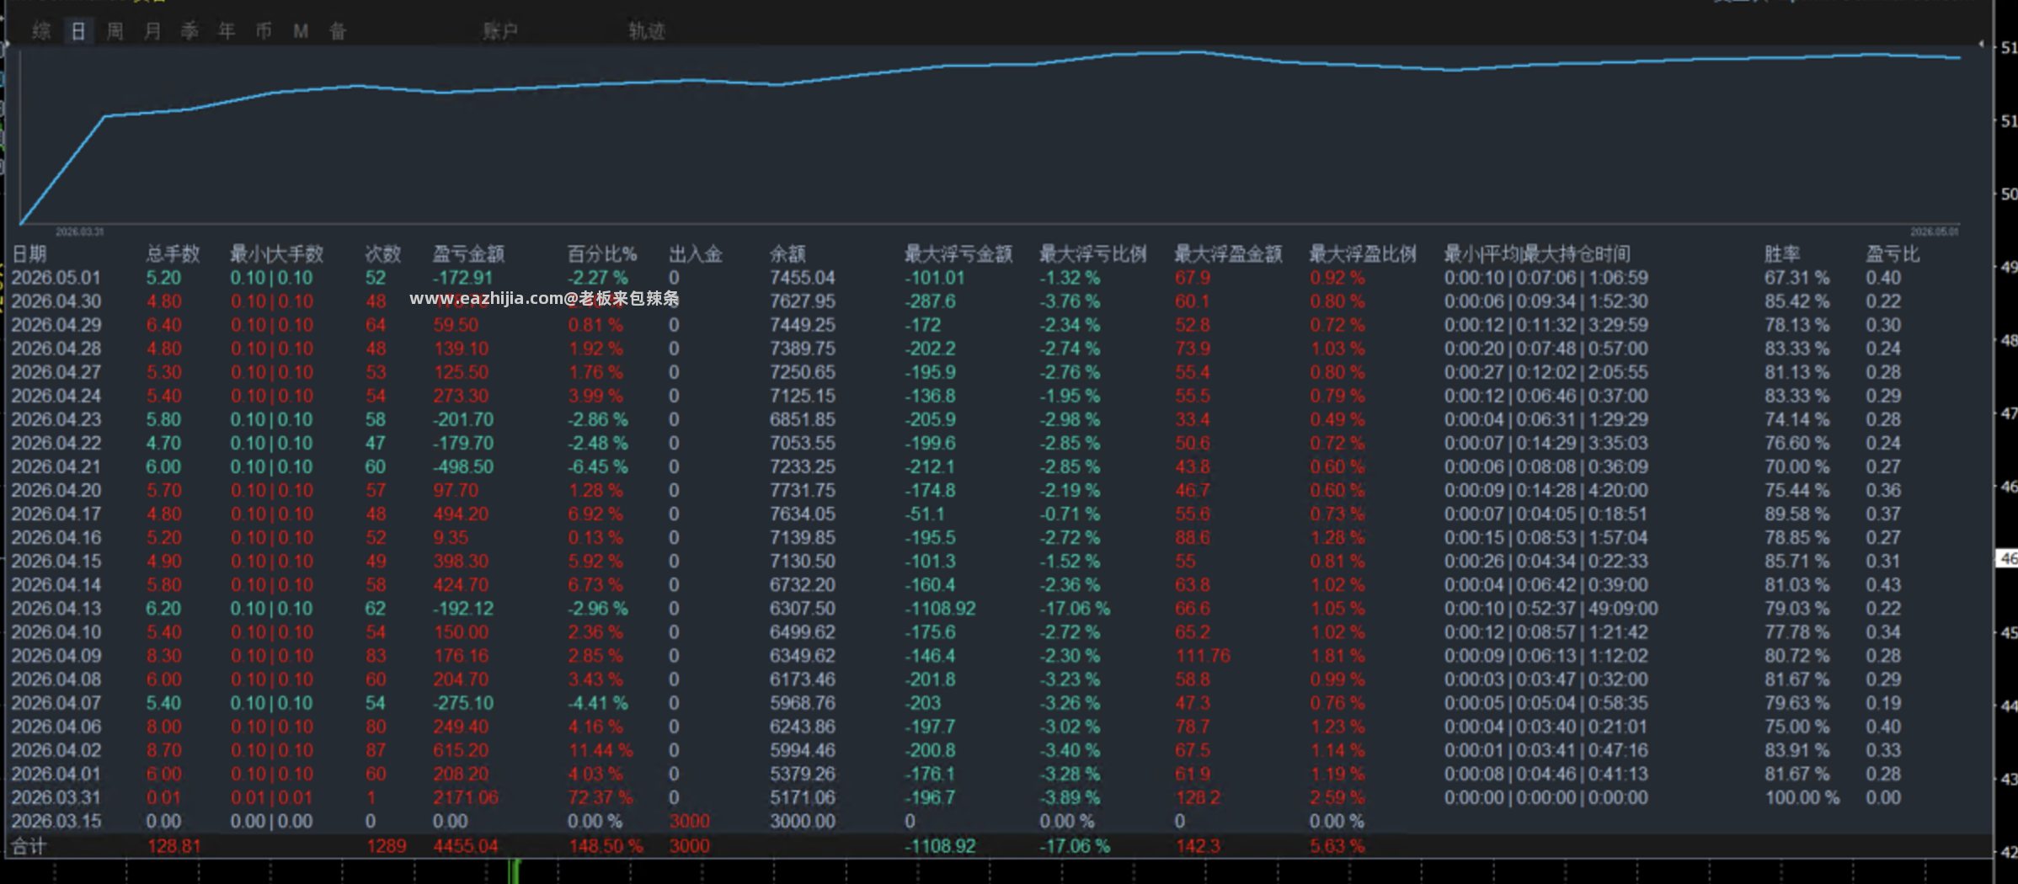This screenshot has height=884, width=2018.
Task: Click the 2026.05.01 end label under chart
Action: tap(1935, 232)
